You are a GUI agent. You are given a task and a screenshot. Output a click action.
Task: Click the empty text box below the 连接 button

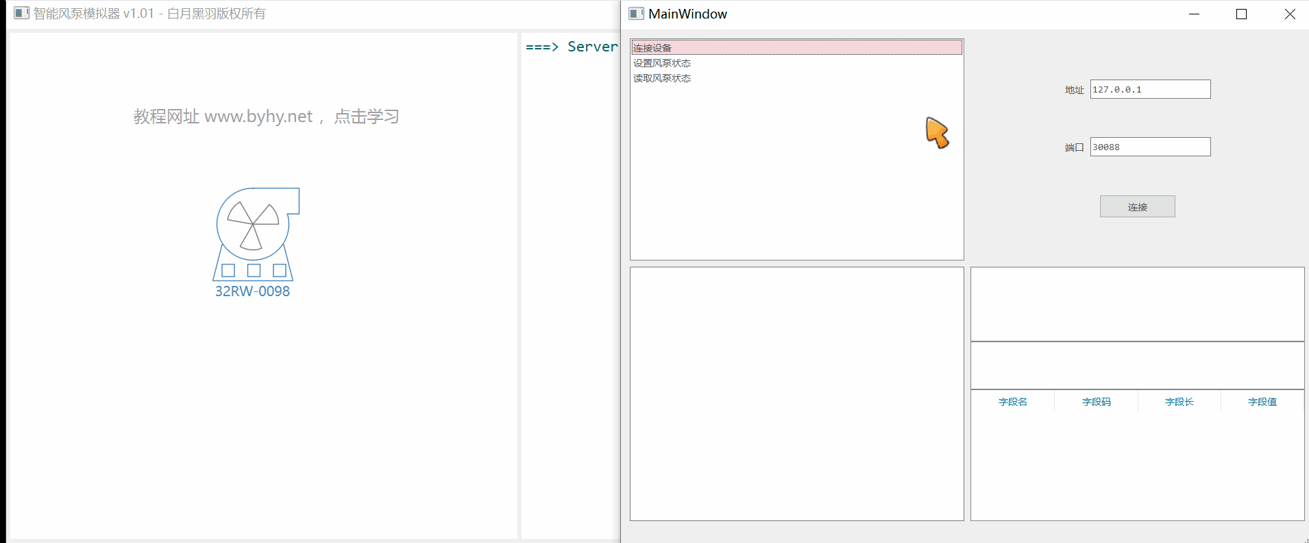click(x=1137, y=304)
